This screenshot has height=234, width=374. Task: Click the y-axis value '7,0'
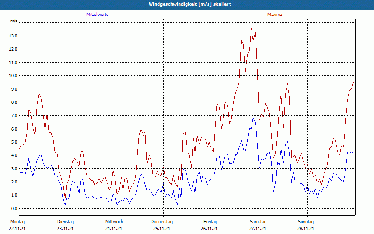coord(14,116)
